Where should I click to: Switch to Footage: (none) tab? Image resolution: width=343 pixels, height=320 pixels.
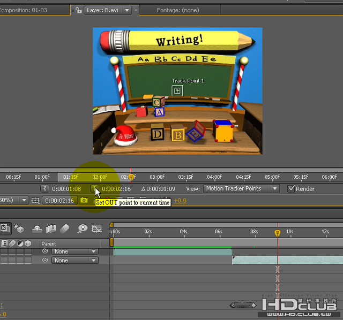pyautogui.click(x=178, y=10)
